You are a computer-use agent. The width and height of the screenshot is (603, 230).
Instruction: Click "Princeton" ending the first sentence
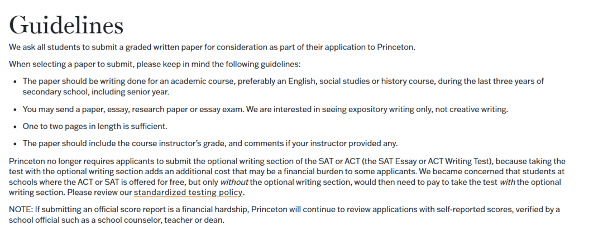[x=396, y=47]
